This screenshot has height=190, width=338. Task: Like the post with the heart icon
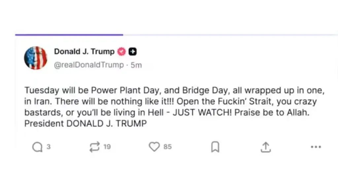[x=154, y=147]
